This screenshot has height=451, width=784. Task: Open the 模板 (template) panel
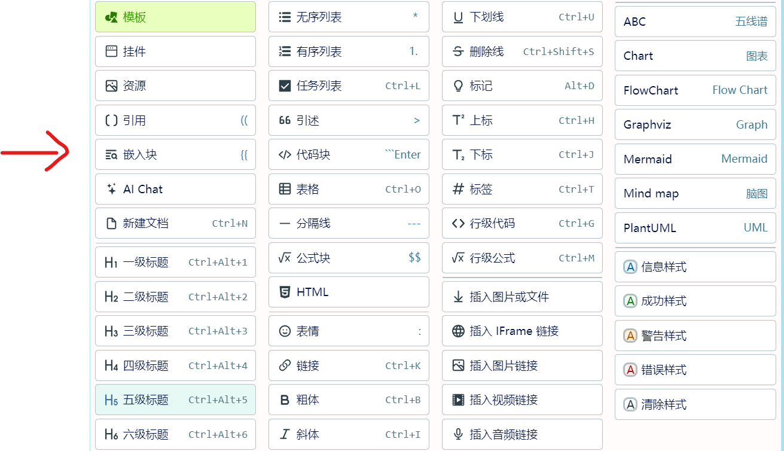pyautogui.click(x=175, y=17)
